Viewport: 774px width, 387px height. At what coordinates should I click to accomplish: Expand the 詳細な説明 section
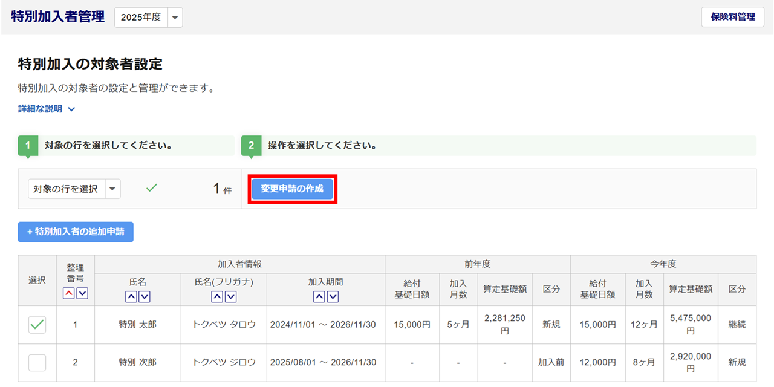(x=47, y=109)
